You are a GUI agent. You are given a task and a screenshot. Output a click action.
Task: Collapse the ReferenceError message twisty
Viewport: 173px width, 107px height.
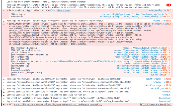coord(8,10)
